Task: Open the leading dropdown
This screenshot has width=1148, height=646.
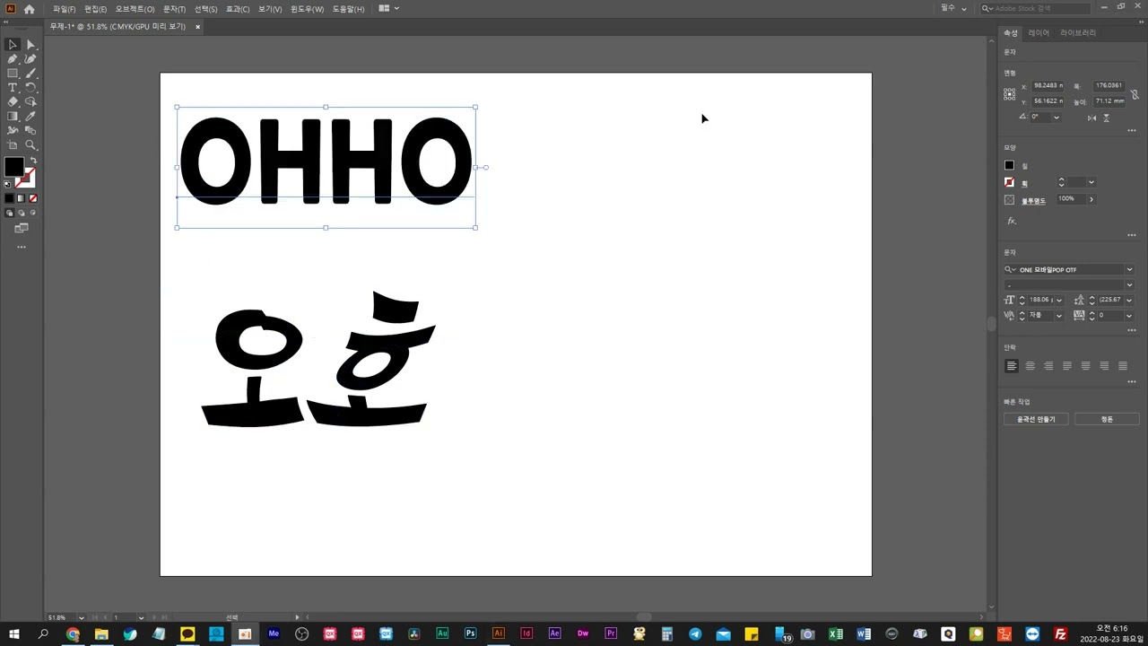Action: pyautogui.click(x=1129, y=300)
